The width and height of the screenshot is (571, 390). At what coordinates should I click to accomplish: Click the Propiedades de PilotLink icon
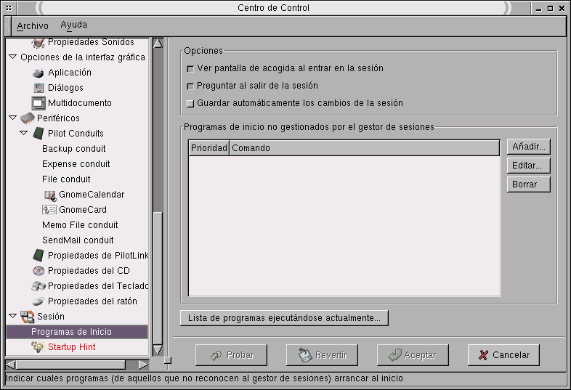39,255
